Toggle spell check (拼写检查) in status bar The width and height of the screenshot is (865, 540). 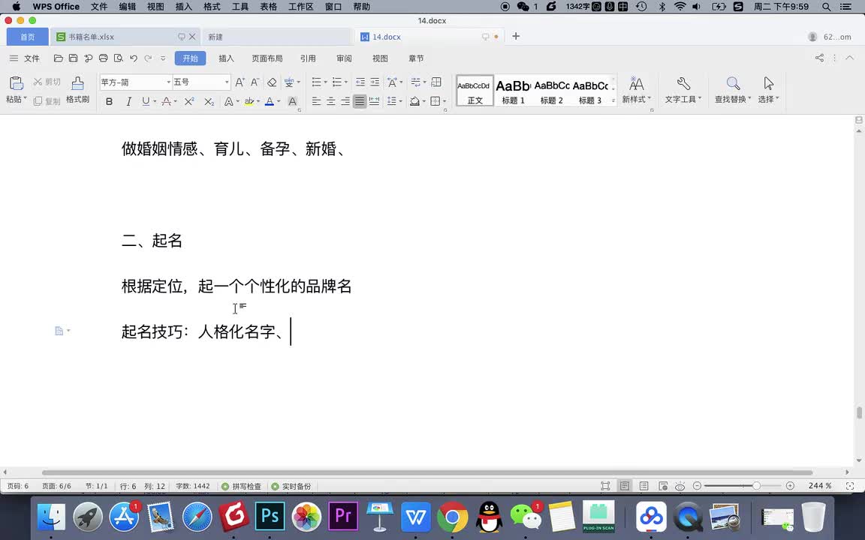(242, 486)
